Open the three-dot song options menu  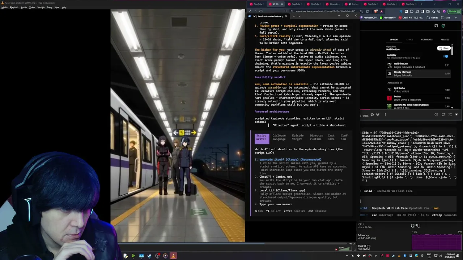tap(385, 114)
